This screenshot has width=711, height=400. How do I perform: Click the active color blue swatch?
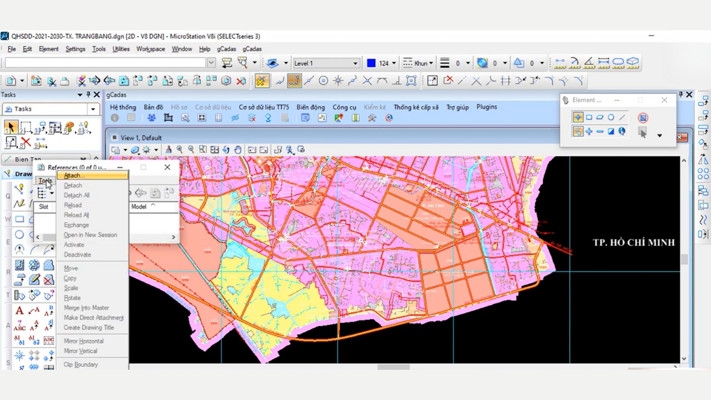(x=371, y=63)
